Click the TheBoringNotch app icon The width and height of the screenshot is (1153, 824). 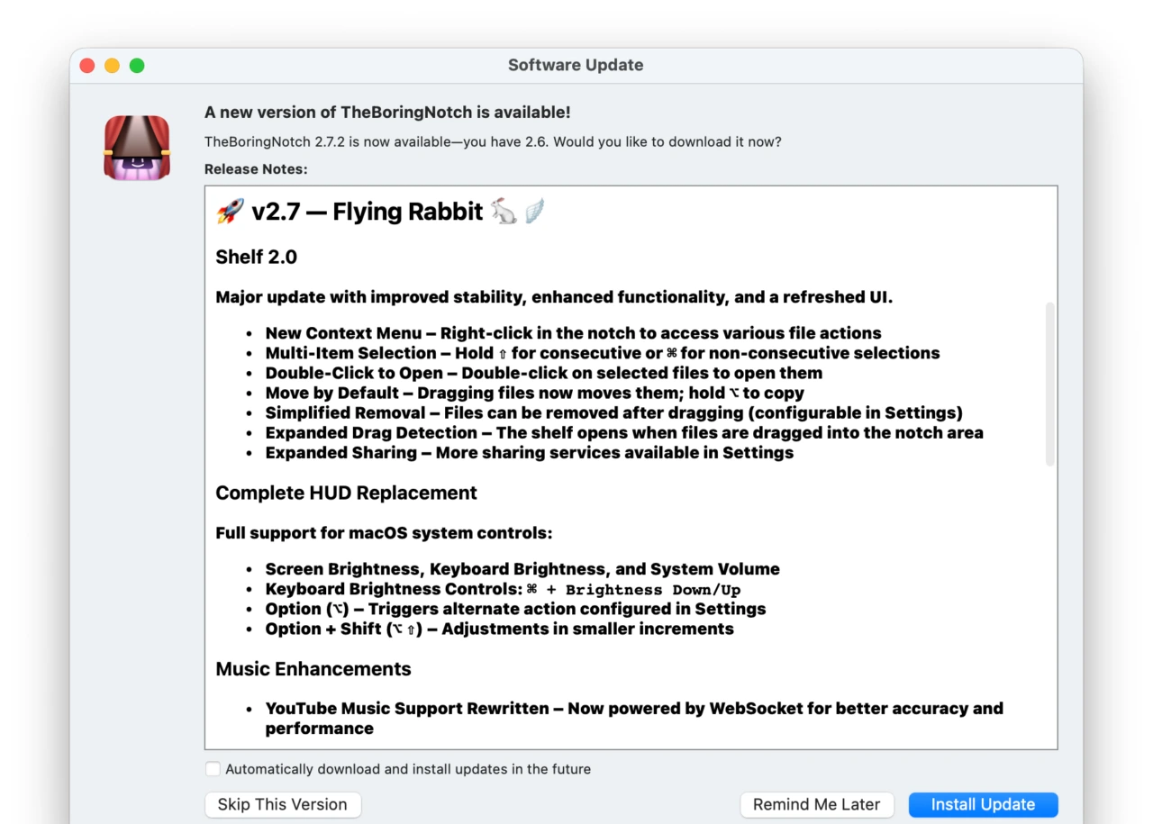137,148
